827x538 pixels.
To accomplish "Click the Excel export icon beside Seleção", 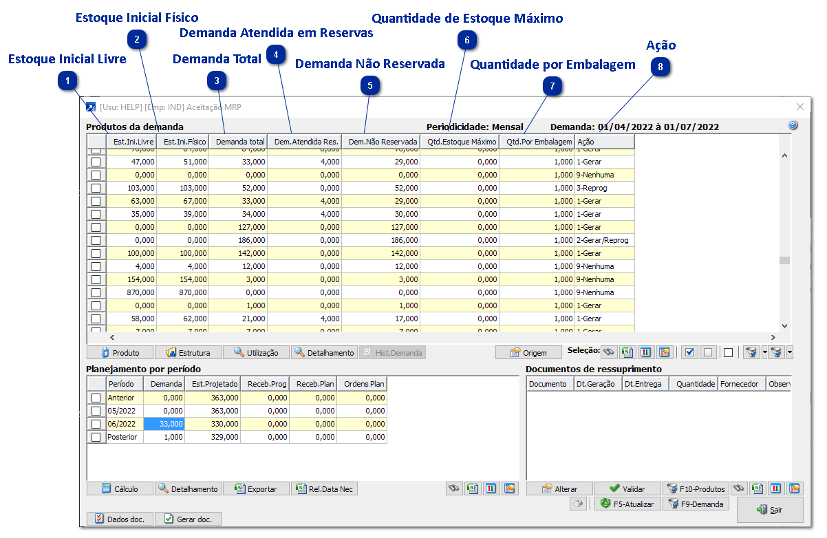I will point(627,352).
